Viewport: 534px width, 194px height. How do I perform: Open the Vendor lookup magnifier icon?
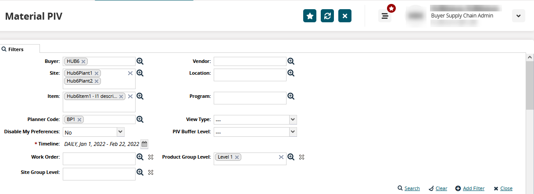coord(290,62)
